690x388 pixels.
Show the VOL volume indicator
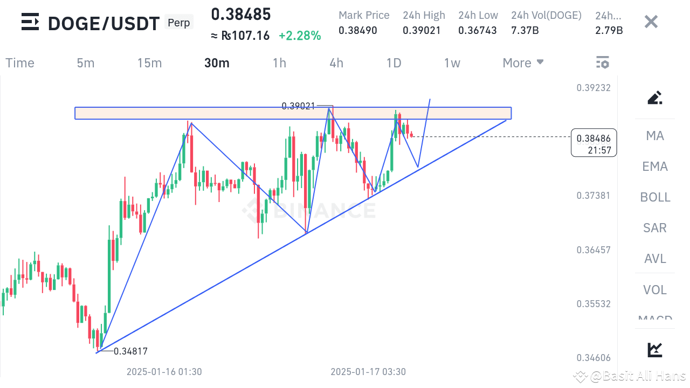point(654,289)
